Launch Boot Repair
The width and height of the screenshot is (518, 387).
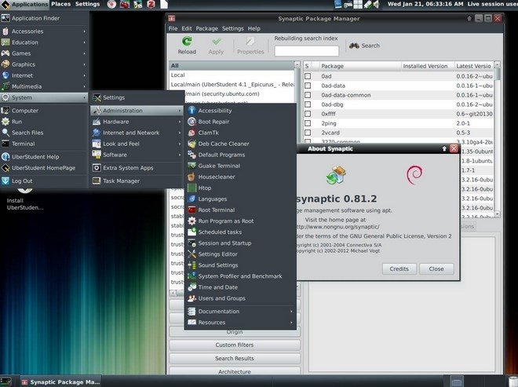coord(240,122)
